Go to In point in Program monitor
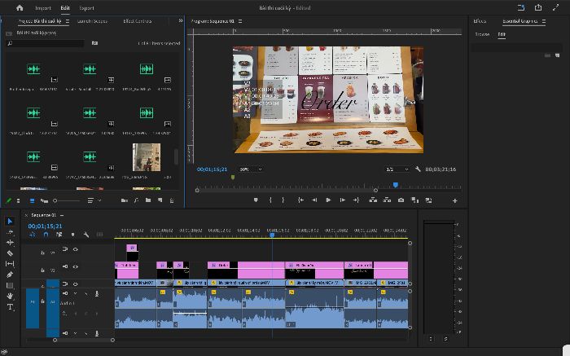This screenshot has height=356, width=570. pyautogui.click(x=300, y=200)
